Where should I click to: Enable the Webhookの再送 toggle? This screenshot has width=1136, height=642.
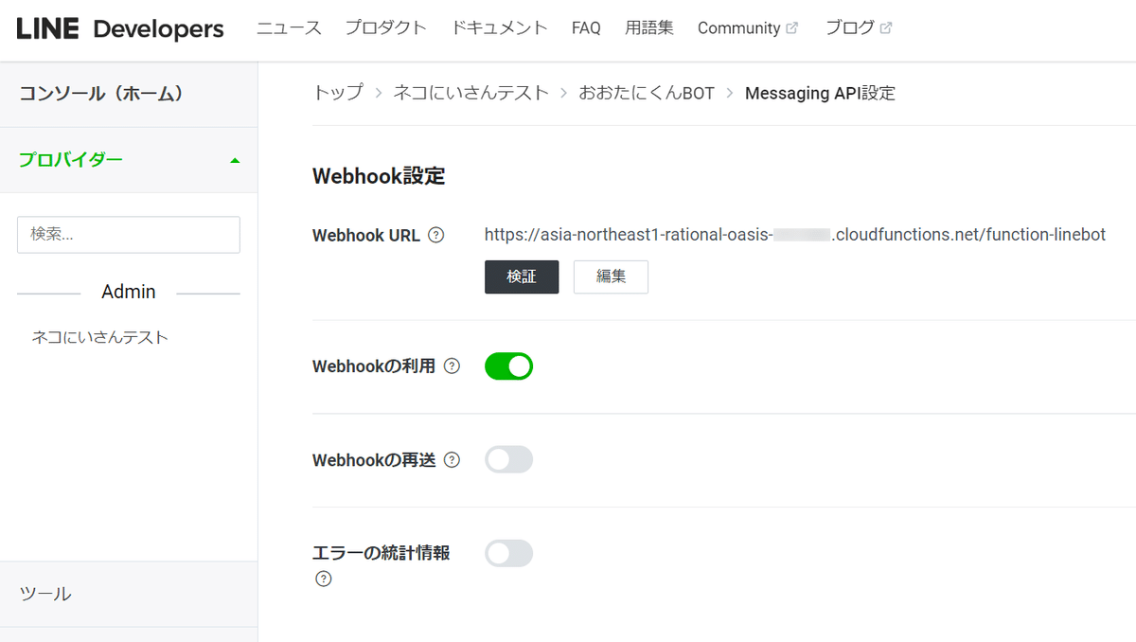(509, 459)
